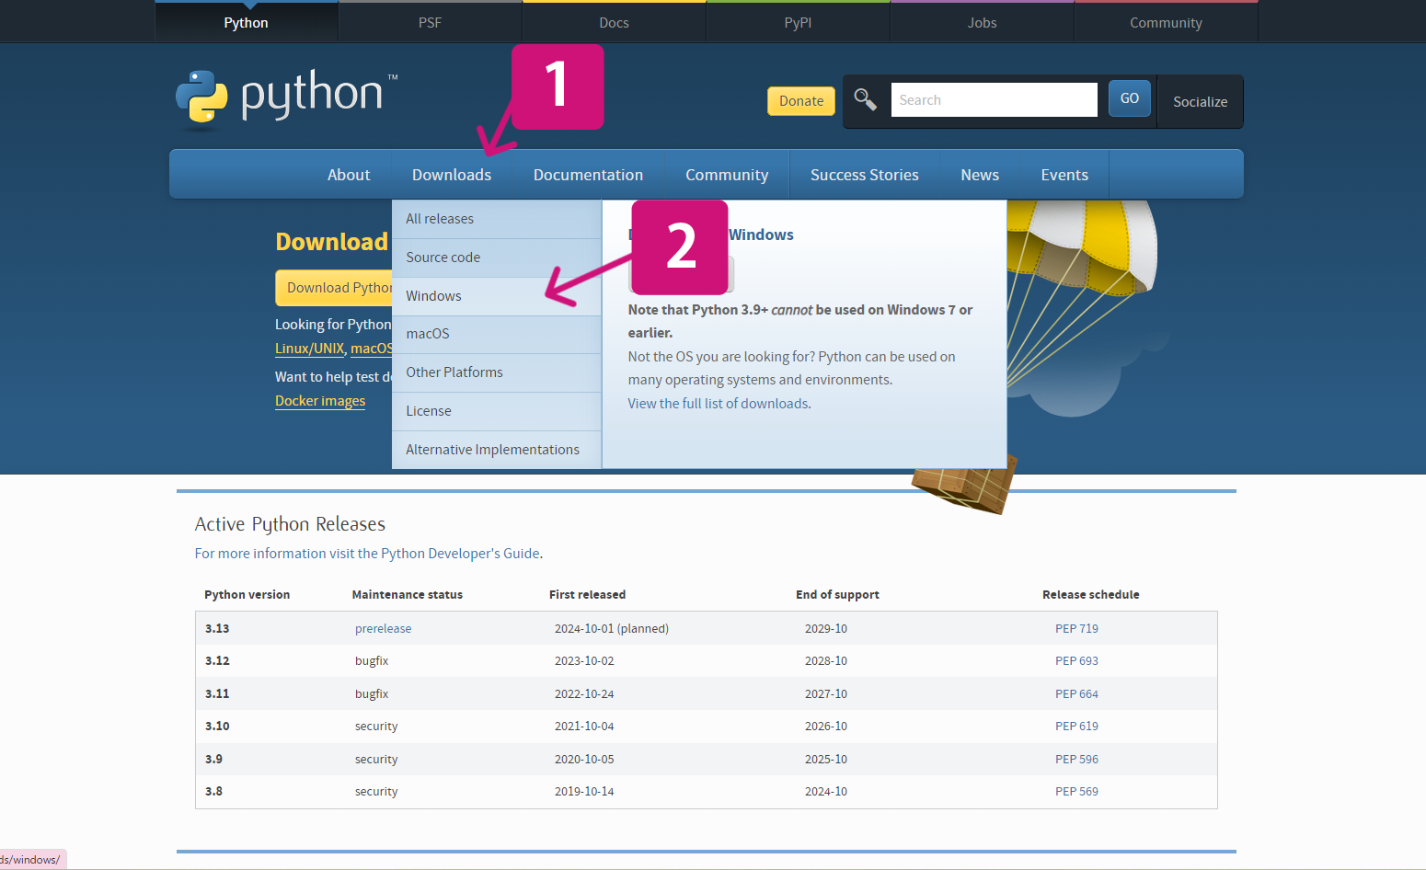Click the GO search button
This screenshot has height=870, width=1426.
(x=1129, y=98)
